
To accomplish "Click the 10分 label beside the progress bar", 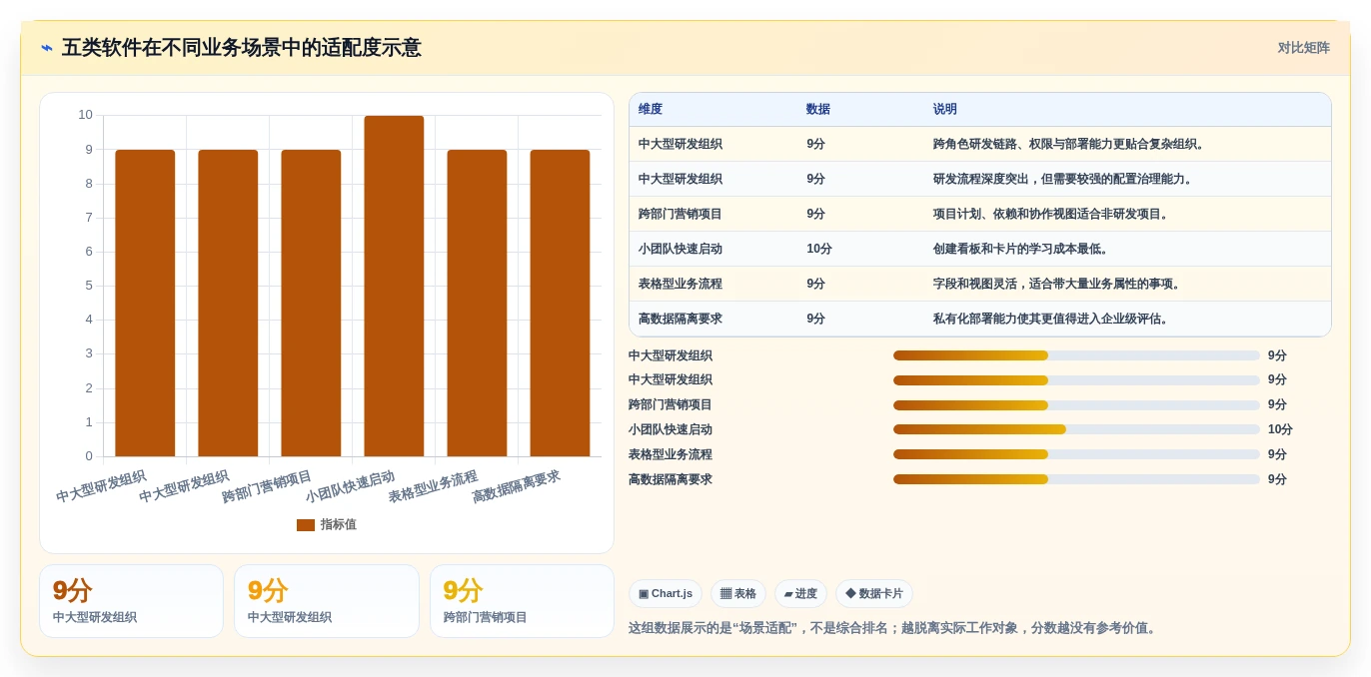I will pyautogui.click(x=1280, y=429).
